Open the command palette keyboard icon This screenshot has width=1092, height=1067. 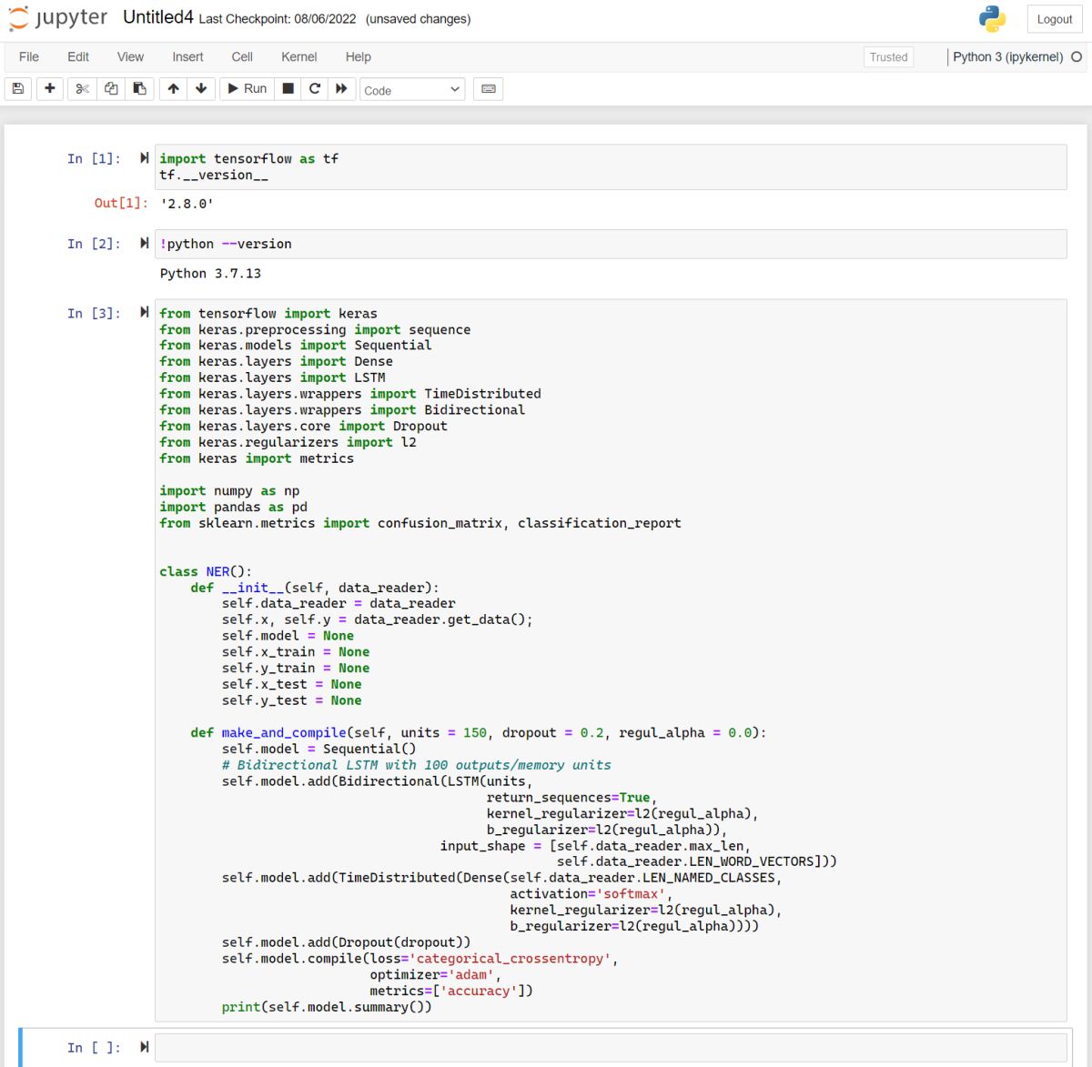point(489,88)
